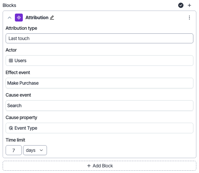
Task: Click the 'Blocks' section heading
Action: point(9,5)
